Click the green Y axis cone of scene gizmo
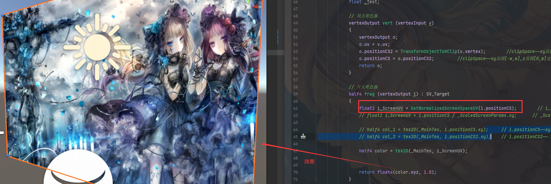 tap(248, 1)
